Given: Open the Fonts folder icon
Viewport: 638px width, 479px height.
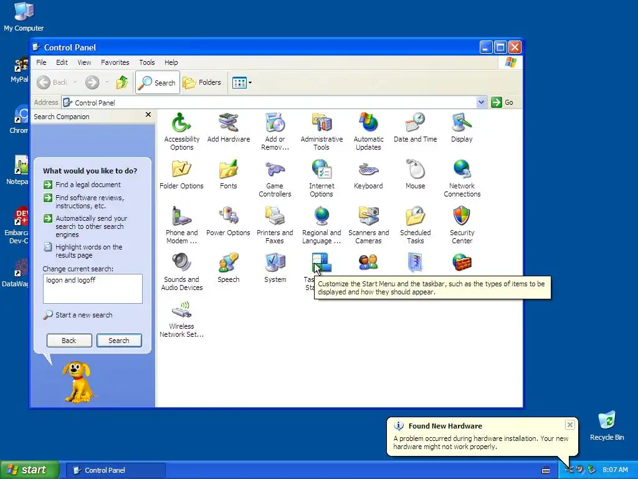Looking at the screenshot, I should pos(228,175).
